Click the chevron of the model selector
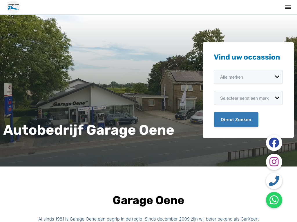297x222 pixels. (x=277, y=98)
